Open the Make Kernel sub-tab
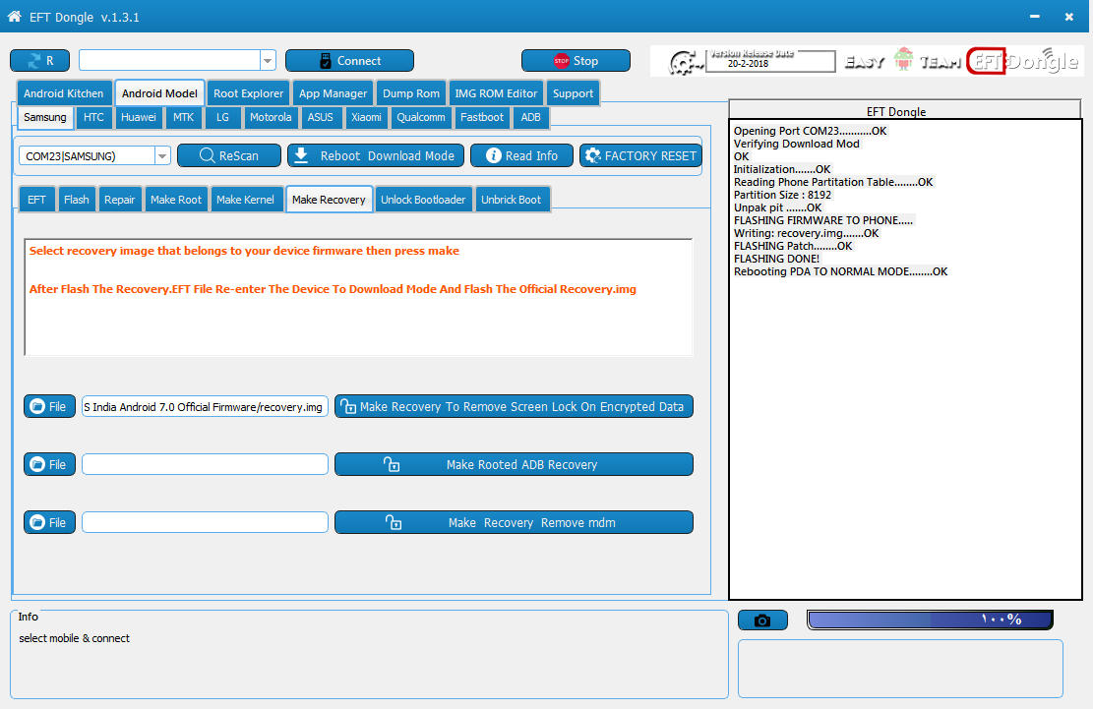This screenshot has width=1093, height=709. tap(245, 200)
